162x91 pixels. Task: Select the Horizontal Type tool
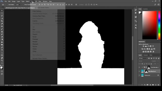(x=2, y=50)
